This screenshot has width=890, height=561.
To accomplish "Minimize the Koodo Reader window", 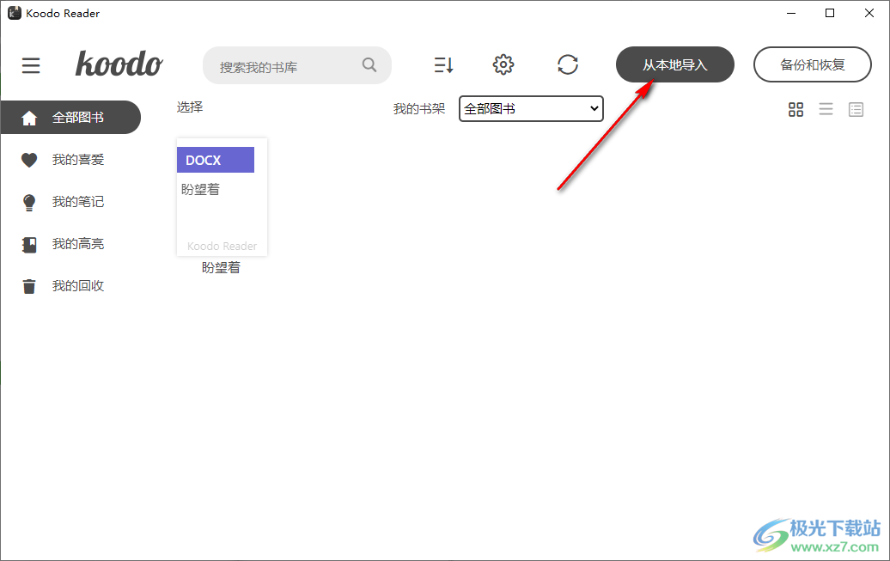I will click(791, 13).
